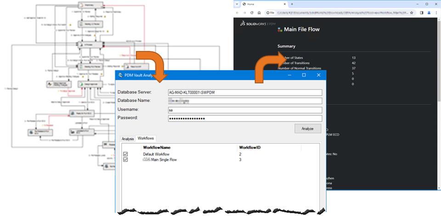Click the Main File Flow workflow icon
The height and width of the screenshot is (216, 441).
pos(280,29)
